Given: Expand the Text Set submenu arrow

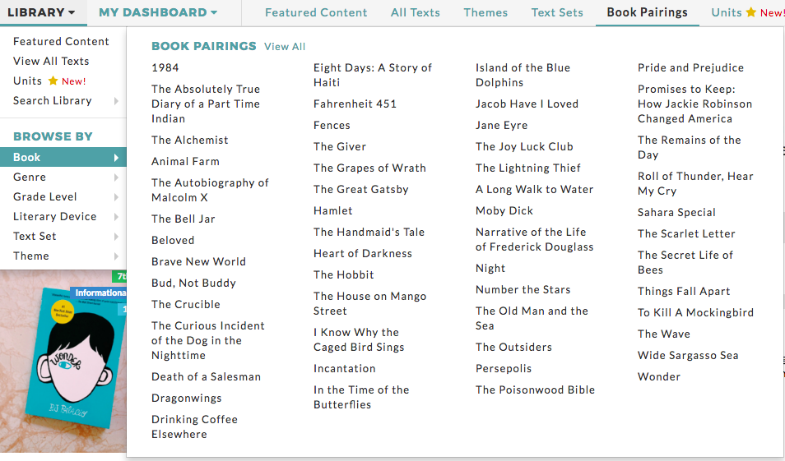Looking at the screenshot, I should tap(116, 237).
